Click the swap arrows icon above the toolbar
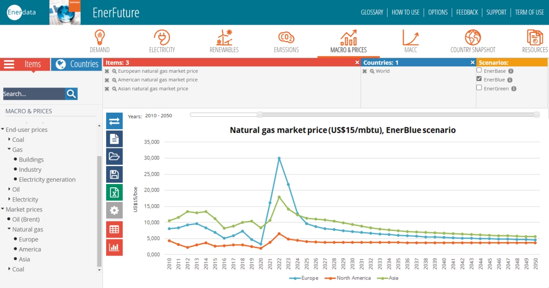Image resolution: width=549 pixels, height=288 pixels. tap(114, 121)
